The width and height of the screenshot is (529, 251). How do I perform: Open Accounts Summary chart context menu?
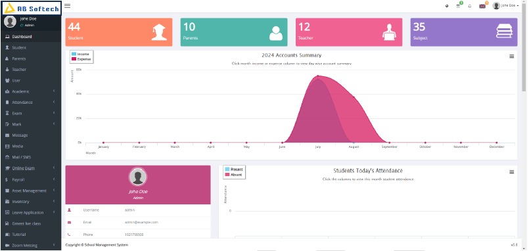[512, 57]
